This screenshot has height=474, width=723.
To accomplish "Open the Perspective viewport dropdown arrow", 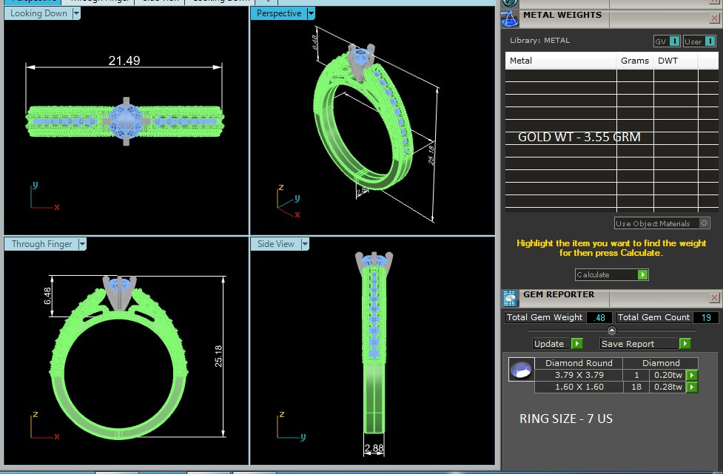I will (311, 13).
